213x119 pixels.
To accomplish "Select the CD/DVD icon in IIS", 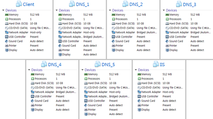I will pyautogui.click(x=139, y=88).
